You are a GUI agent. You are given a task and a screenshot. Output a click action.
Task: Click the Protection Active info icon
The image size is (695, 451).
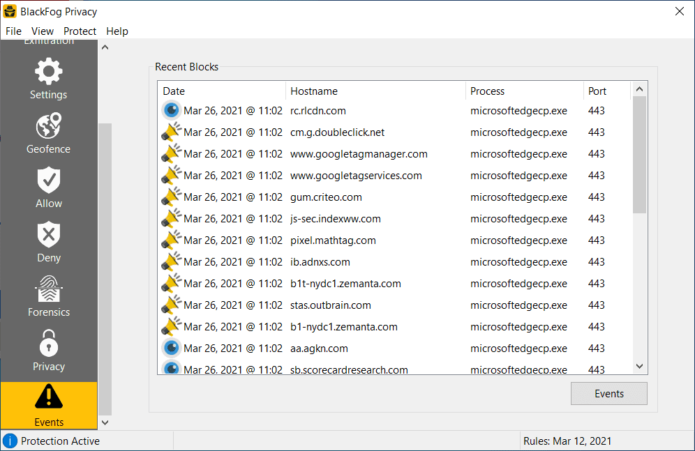tap(10, 441)
